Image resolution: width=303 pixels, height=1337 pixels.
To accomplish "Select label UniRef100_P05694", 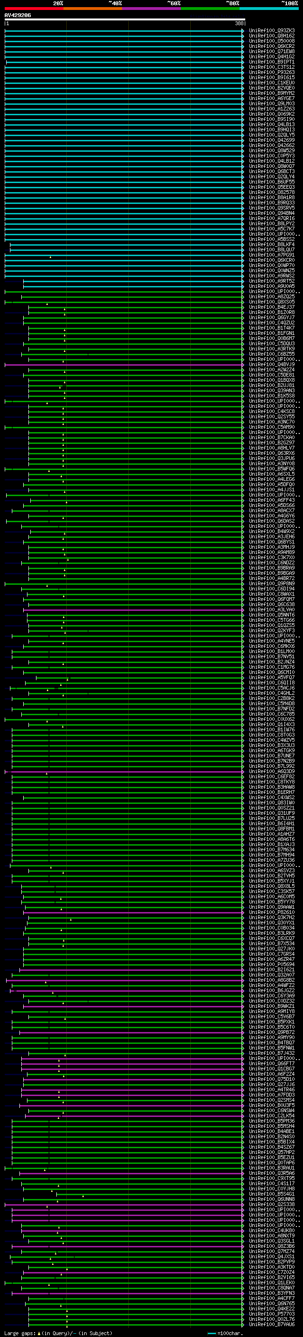I will [x=272, y=965].
